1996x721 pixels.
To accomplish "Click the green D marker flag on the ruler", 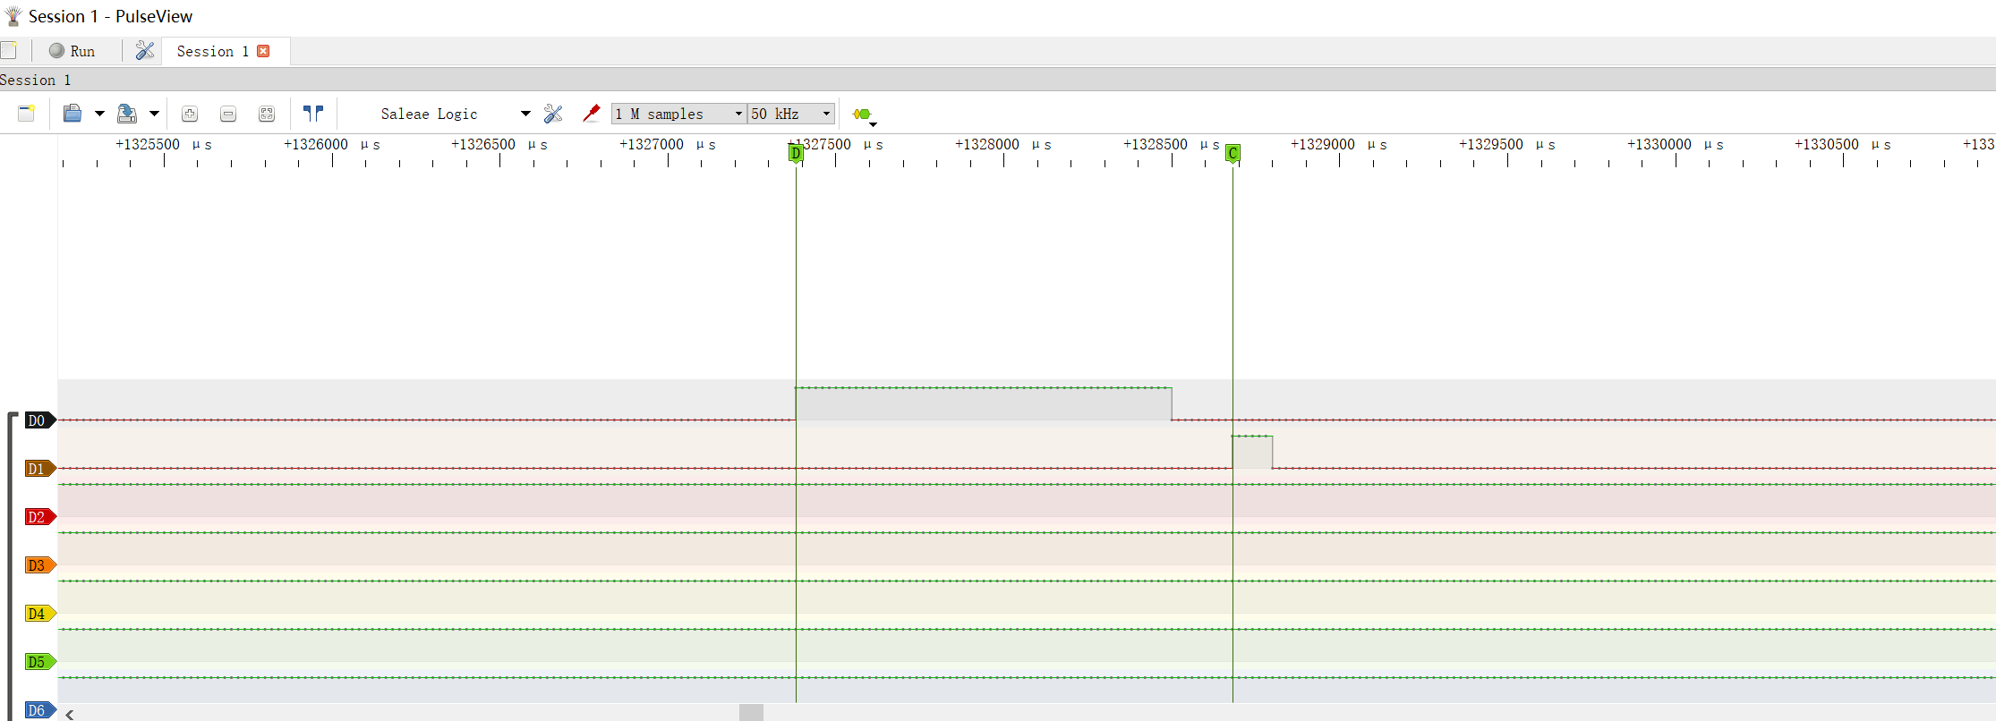I will coord(796,153).
